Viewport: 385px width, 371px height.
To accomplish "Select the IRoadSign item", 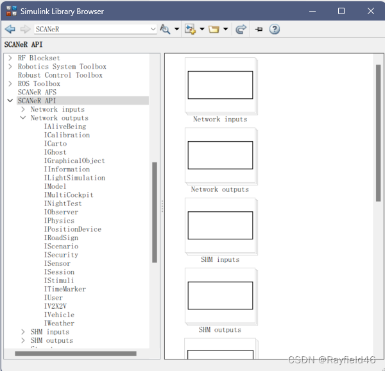I will pyautogui.click(x=61, y=238).
